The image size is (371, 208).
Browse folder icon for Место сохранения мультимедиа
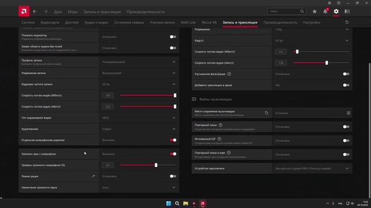click(x=348, y=113)
